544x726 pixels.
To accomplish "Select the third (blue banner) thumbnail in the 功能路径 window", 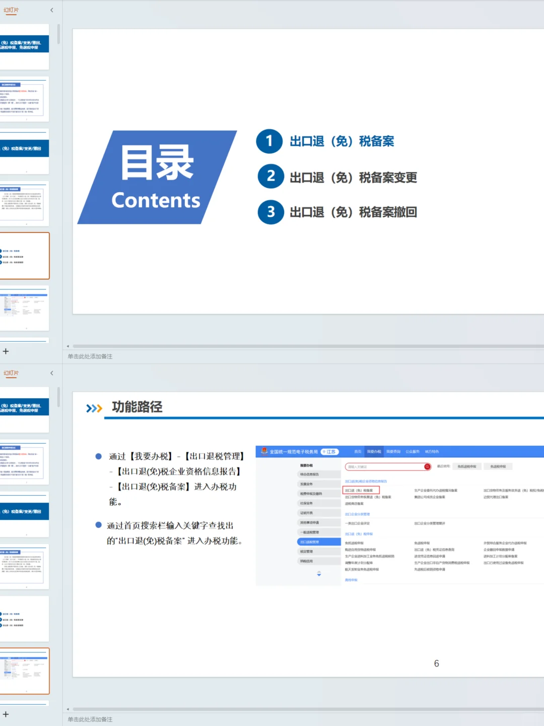I will pos(24,515).
